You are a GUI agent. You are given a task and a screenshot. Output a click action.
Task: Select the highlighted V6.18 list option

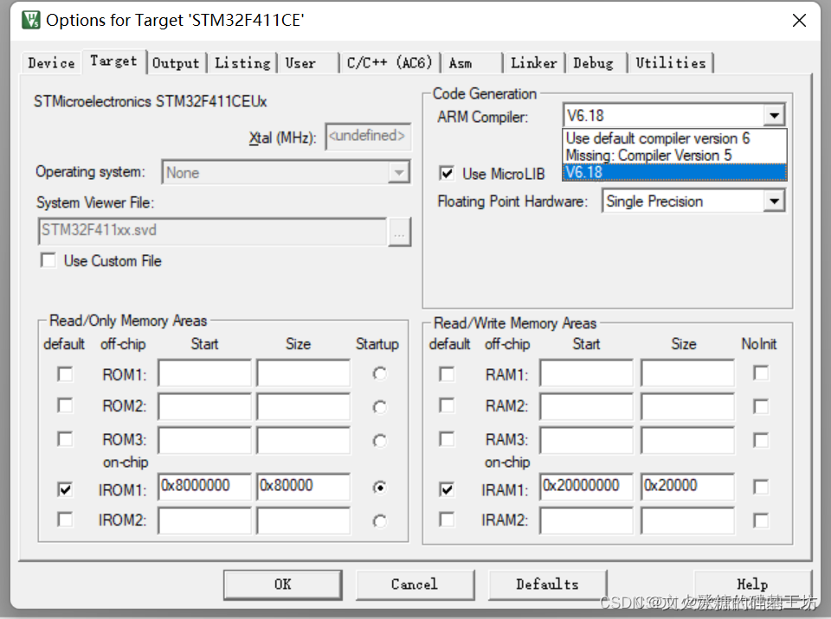[x=674, y=172]
